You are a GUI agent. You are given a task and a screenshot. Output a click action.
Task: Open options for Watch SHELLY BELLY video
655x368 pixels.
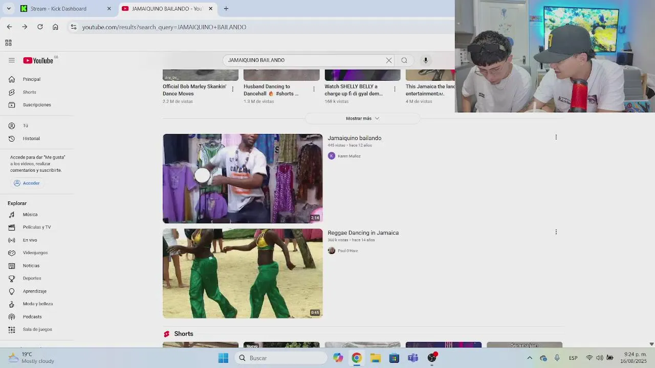[395, 89]
